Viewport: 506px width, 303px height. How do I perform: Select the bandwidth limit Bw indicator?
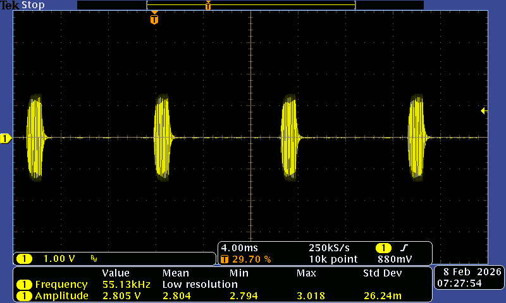94,259
